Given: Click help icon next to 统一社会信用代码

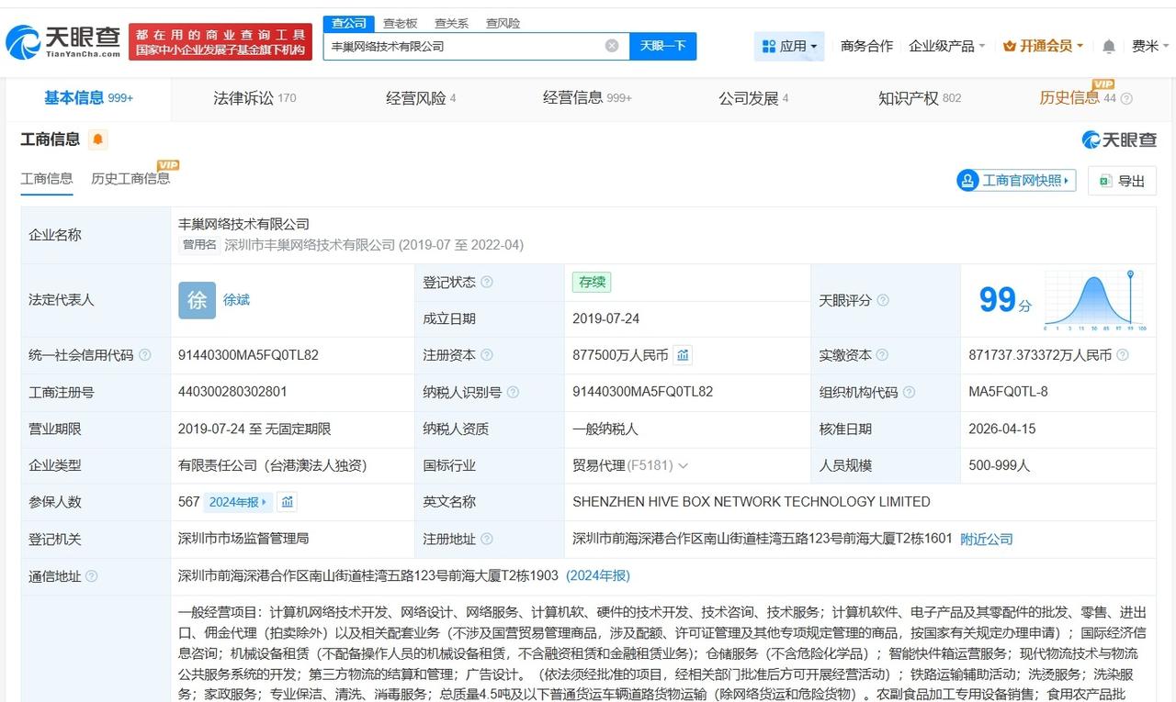Looking at the screenshot, I should click(145, 355).
